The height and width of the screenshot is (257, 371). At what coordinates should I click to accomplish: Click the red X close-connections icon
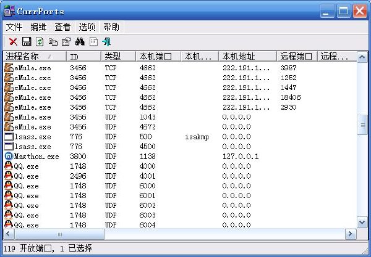(13, 42)
